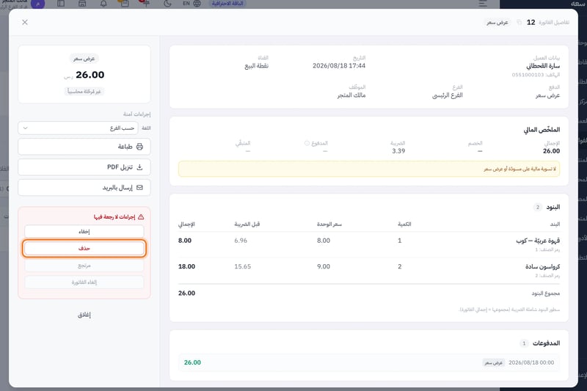Click item row كرواسون سادة
This screenshot has height=391, width=587.
tap(369, 270)
